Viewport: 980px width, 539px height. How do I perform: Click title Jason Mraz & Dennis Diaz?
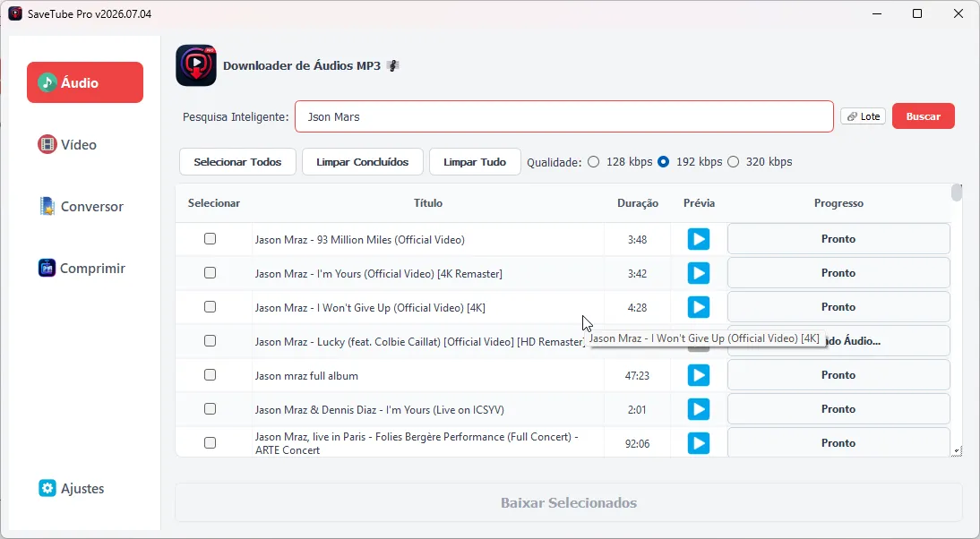click(380, 410)
